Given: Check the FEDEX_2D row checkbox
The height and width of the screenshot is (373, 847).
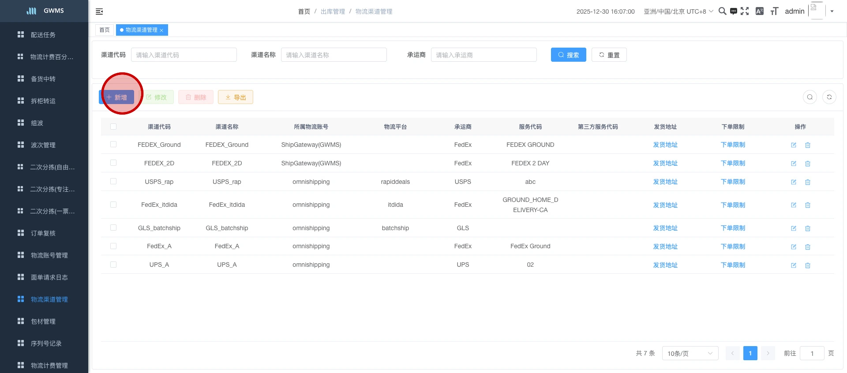Looking at the screenshot, I should 113,163.
